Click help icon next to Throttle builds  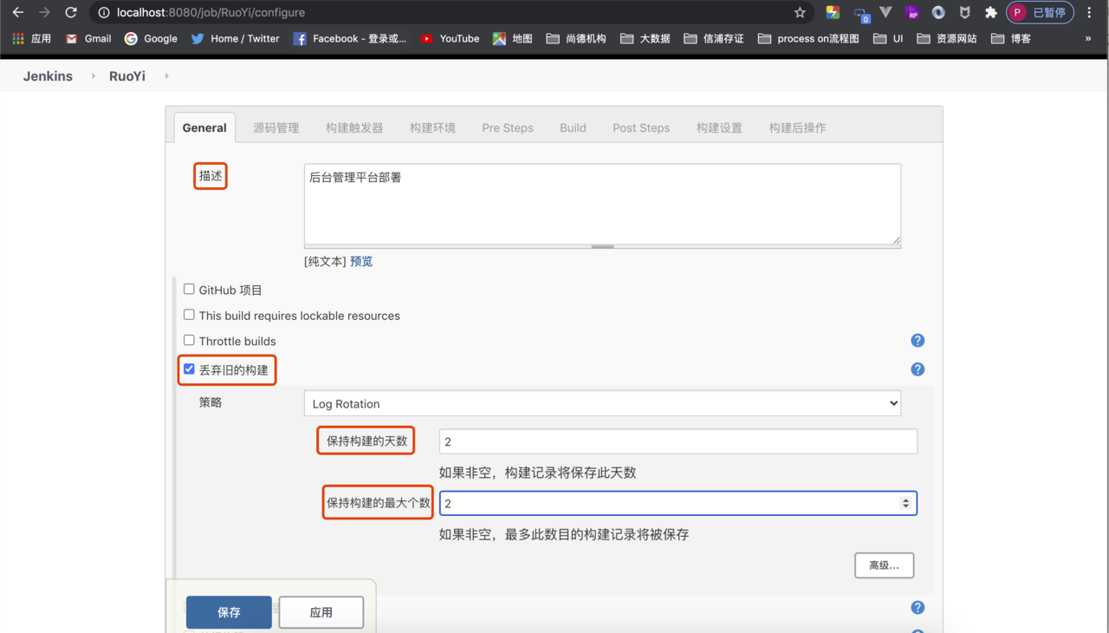918,341
